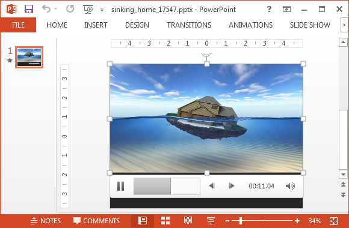The width and height of the screenshot is (349, 228).
Task: Open the COMMENTS pane
Action: tap(96, 221)
